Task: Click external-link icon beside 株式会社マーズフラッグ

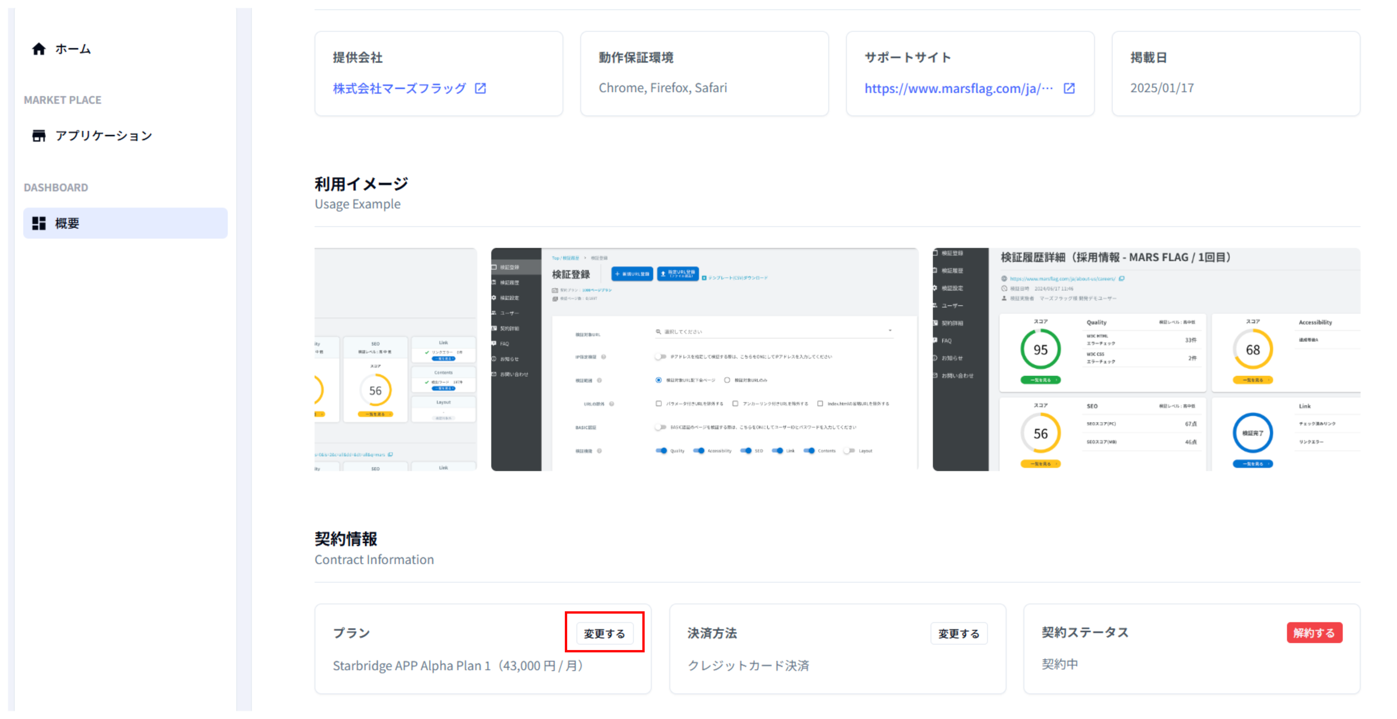Action: [480, 88]
